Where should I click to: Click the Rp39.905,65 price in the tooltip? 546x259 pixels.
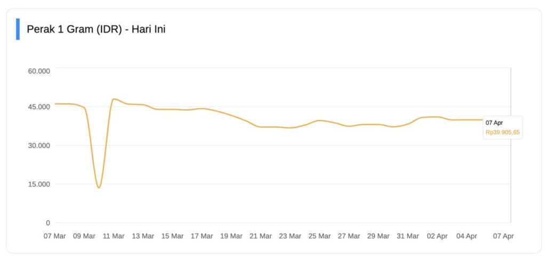pyautogui.click(x=502, y=132)
